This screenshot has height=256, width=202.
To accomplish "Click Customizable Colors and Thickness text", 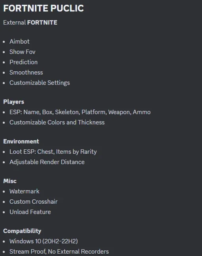I will (x=57, y=122).
